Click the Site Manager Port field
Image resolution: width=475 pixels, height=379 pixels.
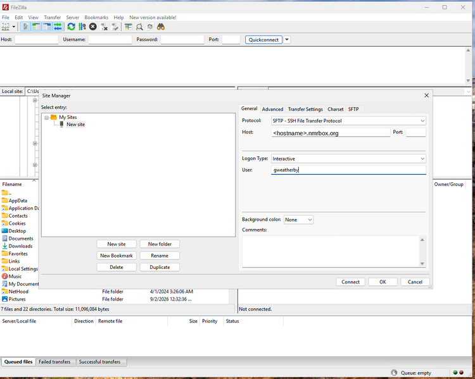[x=415, y=132]
